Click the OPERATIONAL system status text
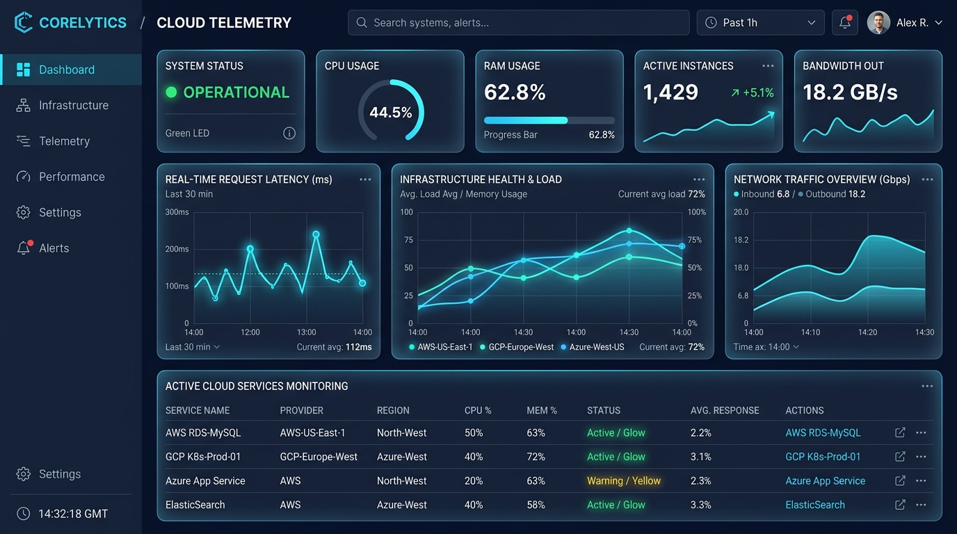Image resolution: width=957 pixels, height=534 pixels. tap(236, 92)
